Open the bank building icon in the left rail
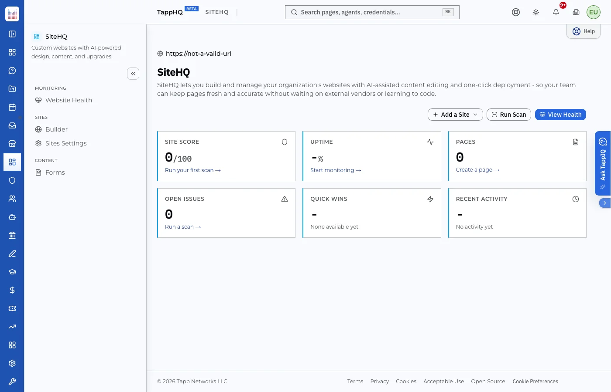Image resolution: width=611 pixels, height=392 pixels. pyautogui.click(x=12, y=235)
